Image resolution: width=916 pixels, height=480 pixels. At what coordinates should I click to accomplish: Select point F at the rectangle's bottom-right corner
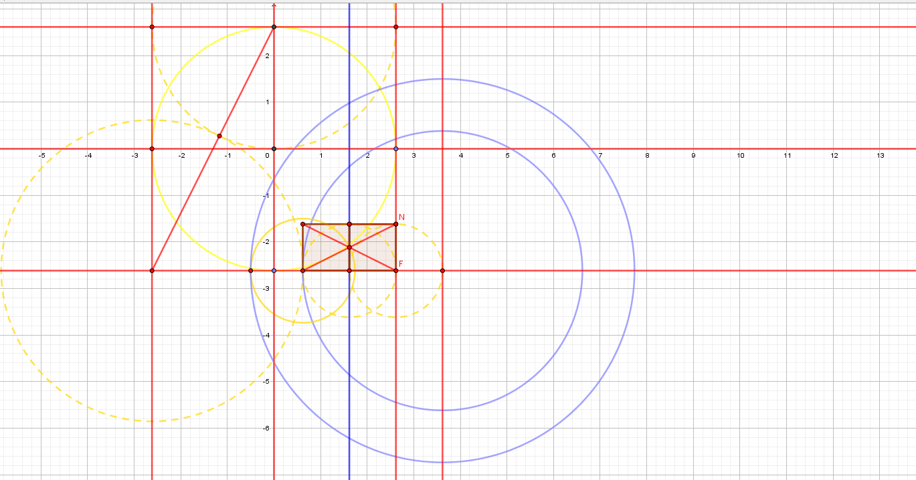(395, 270)
